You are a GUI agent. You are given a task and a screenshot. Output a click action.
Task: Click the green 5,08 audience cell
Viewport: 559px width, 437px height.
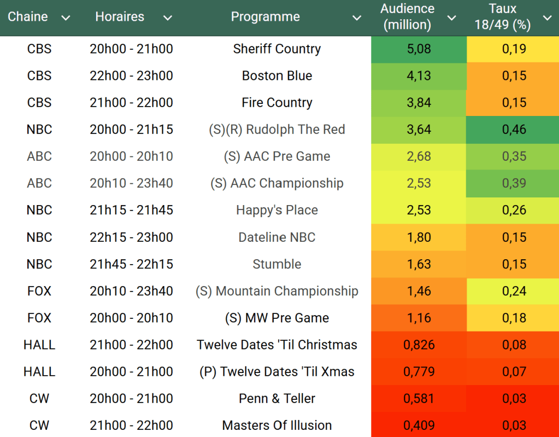tap(419, 49)
